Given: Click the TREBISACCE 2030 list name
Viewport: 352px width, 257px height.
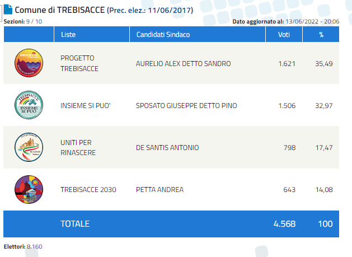Looking at the screenshot, I should pyautogui.click(x=88, y=190).
